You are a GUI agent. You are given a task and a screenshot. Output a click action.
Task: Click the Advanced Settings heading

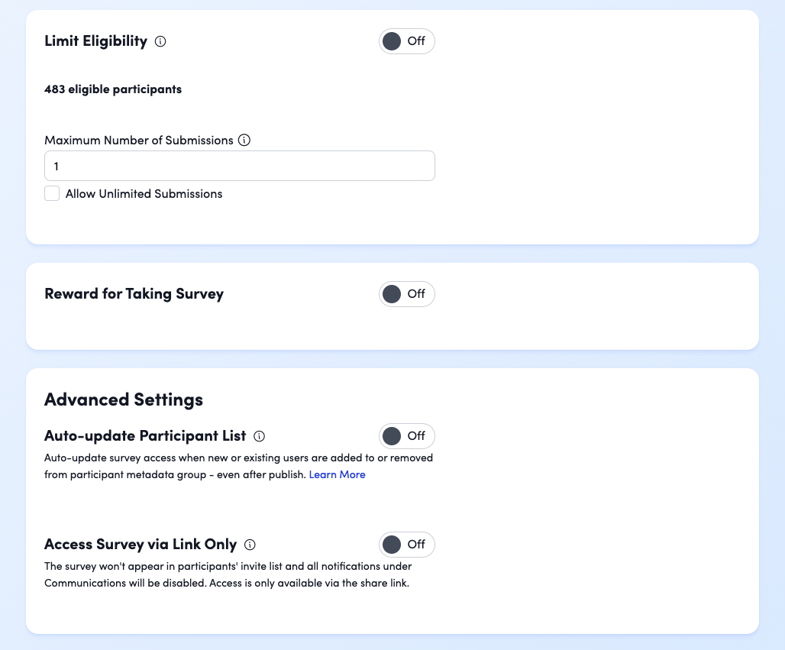[124, 399]
